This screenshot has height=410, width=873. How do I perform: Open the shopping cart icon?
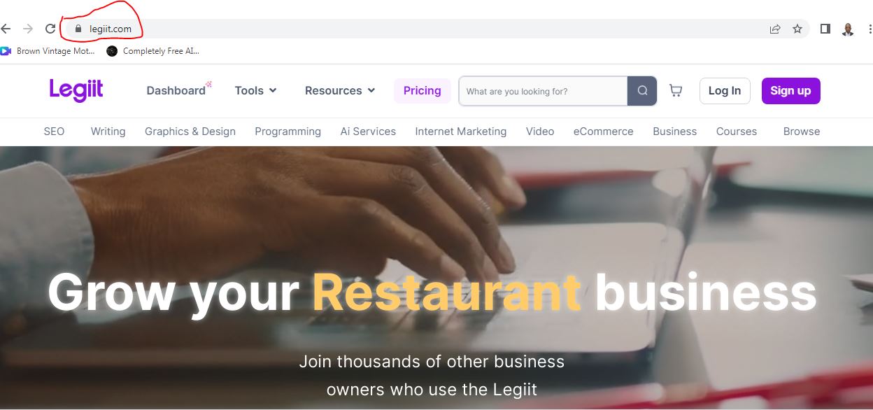pos(676,91)
